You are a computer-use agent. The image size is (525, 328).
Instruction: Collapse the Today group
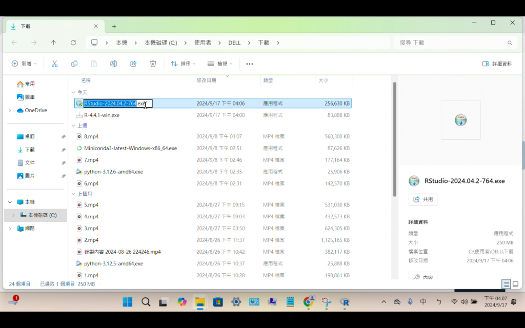click(73, 92)
